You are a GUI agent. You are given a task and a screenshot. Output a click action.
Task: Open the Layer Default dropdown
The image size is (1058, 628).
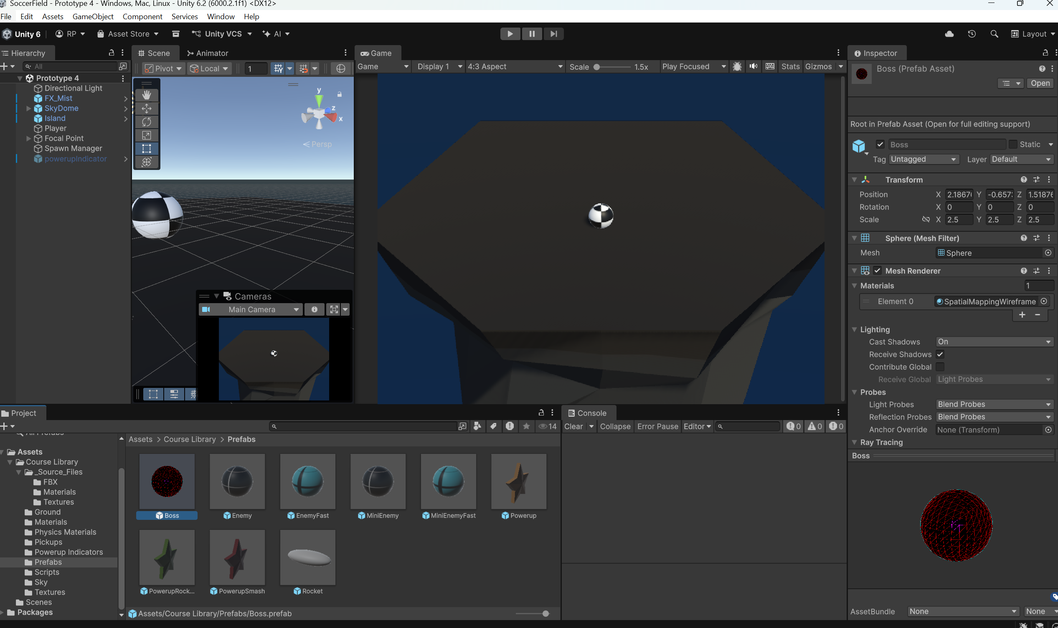click(1021, 159)
